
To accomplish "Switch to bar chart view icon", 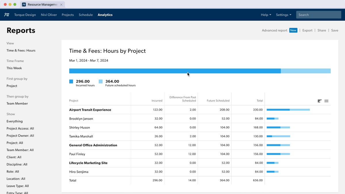I will coord(319,101).
